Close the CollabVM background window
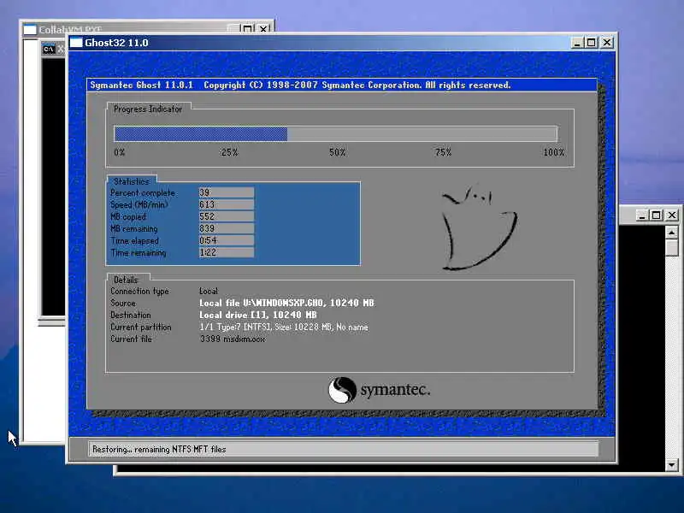Viewport: 684px width, 513px height. pyautogui.click(x=263, y=29)
